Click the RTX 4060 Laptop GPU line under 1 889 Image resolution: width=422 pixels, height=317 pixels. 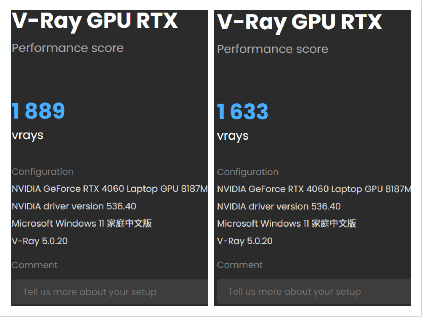pos(110,189)
